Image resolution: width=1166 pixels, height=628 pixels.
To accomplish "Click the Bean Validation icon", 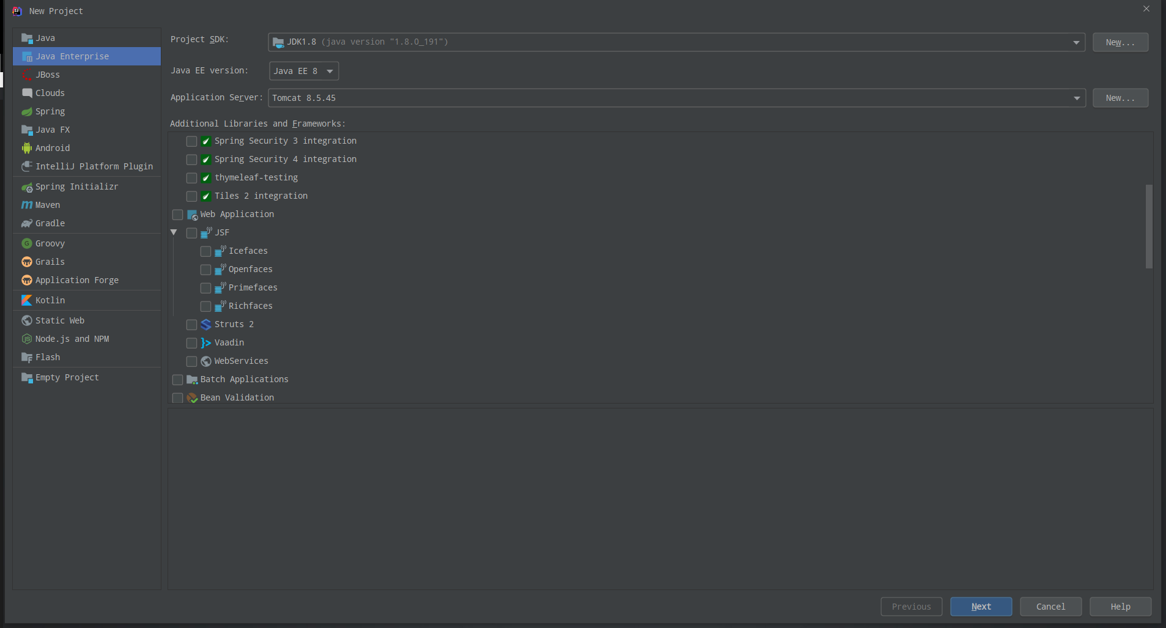I will pos(192,398).
